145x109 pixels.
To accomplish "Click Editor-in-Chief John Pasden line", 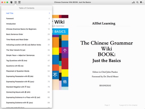I will [x=105, y=72].
